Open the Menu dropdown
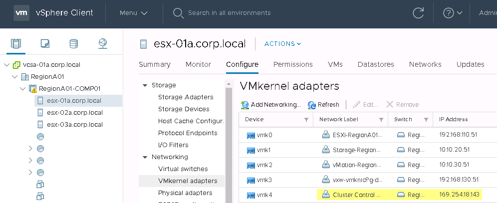The image size is (497, 203). pos(134,13)
